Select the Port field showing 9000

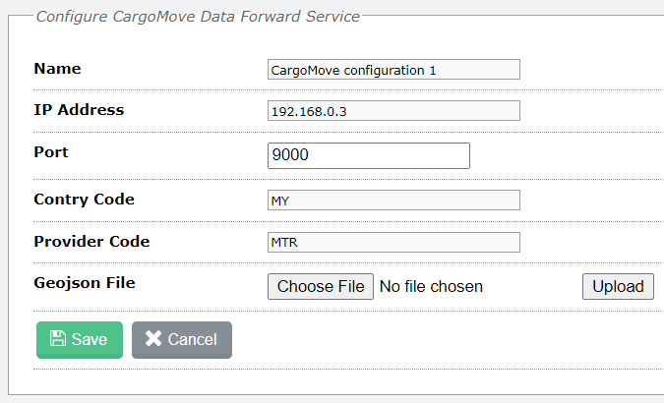(x=369, y=155)
